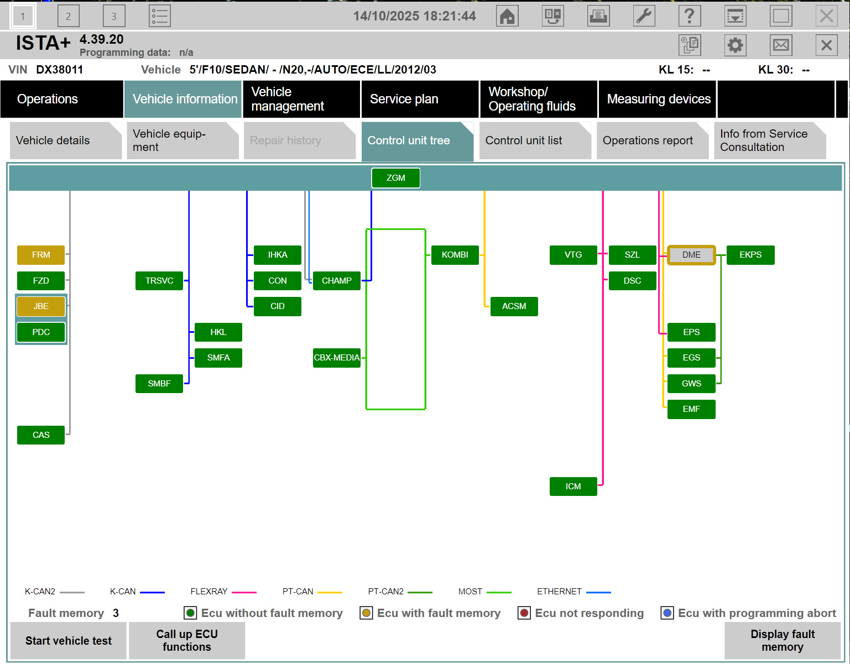Click the green 'Ecu without fault memory' legend swatch
Screen dimensions: 850x664
pyautogui.click(x=190, y=613)
